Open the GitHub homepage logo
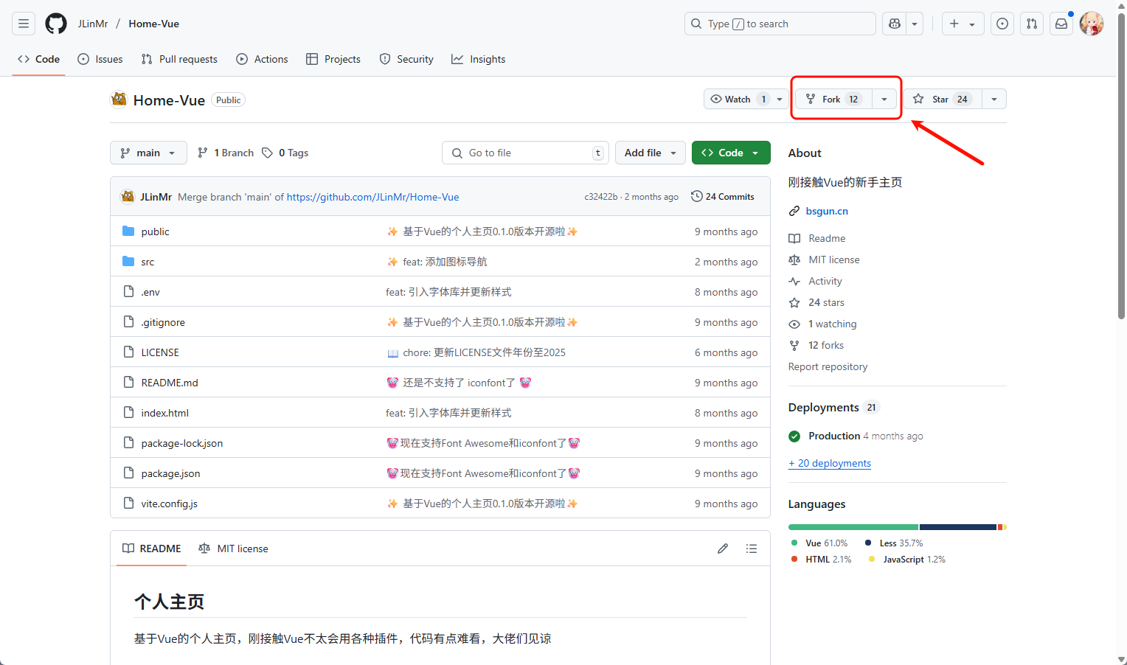Screen dimensions: 1127x665 tap(56, 24)
